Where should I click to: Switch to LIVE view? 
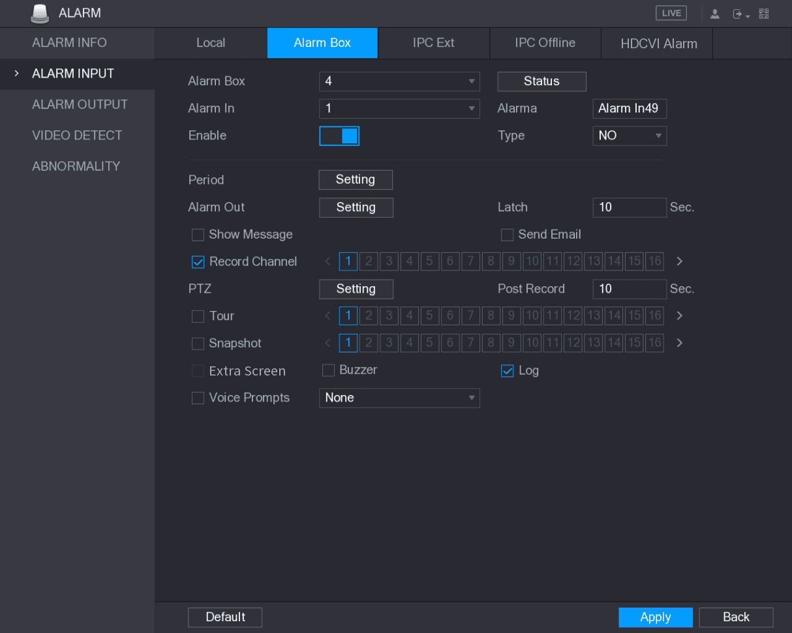tap(671, 13)
